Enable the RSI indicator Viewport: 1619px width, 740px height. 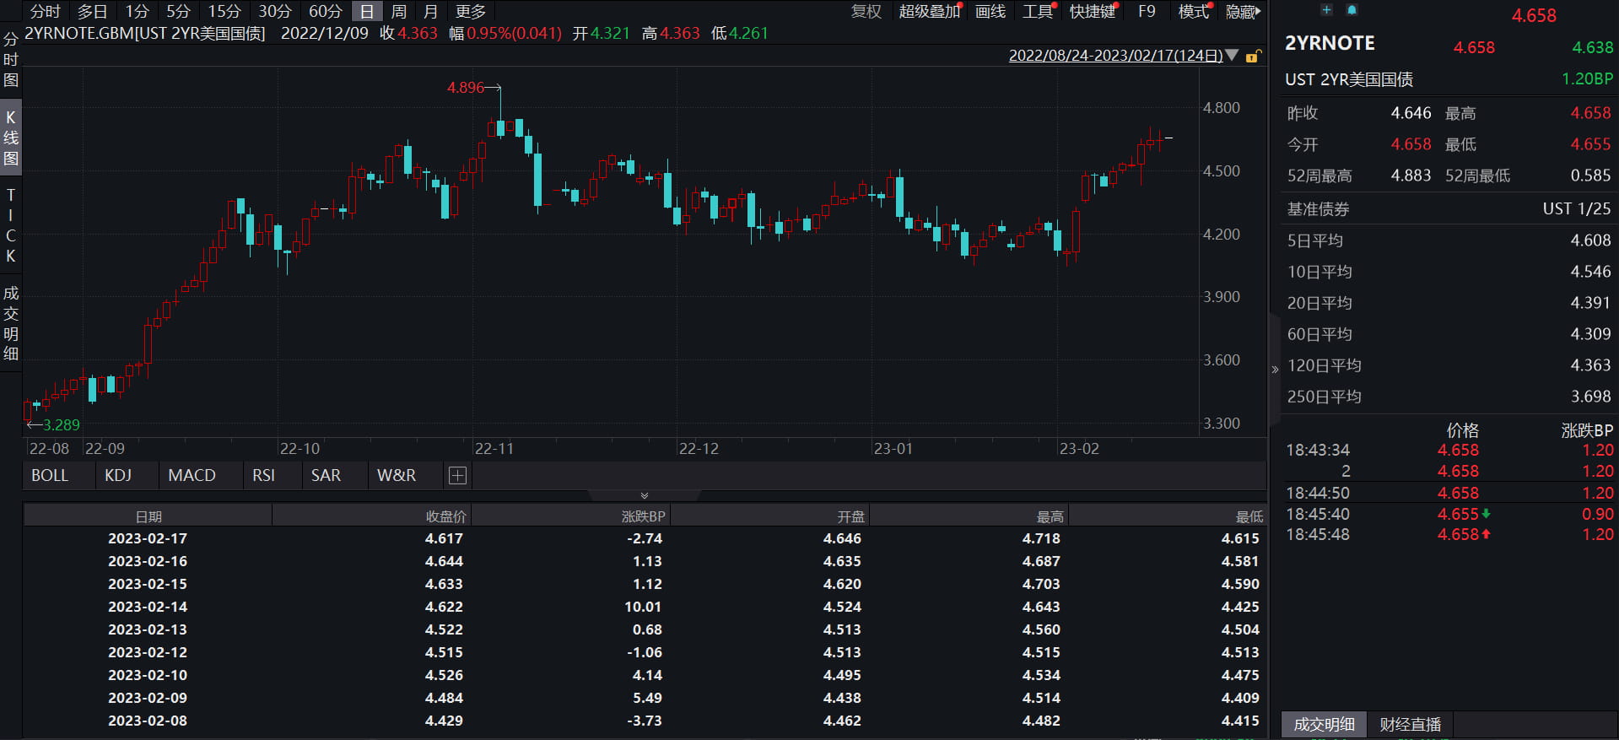tap(263, 476)
